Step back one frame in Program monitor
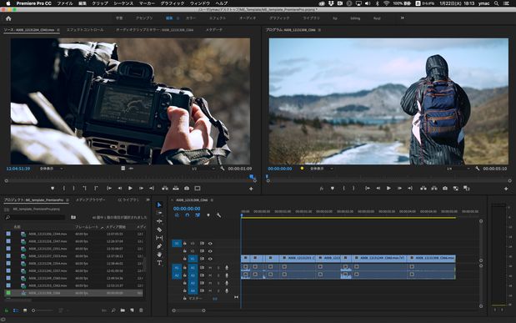Screen dimensions: 516x323 (378, 188)
